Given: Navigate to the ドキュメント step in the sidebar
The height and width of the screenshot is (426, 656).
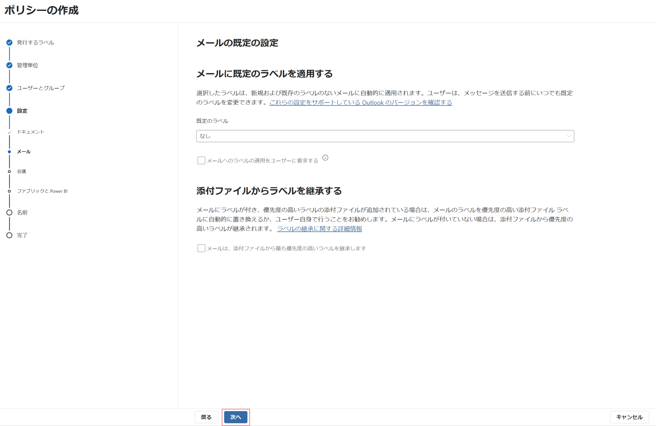Looking at the screenshot, I should point(30,132).
